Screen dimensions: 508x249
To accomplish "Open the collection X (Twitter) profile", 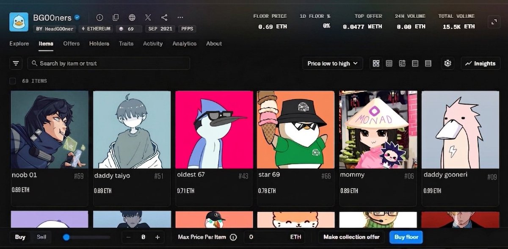I will (x=148, y=18).
